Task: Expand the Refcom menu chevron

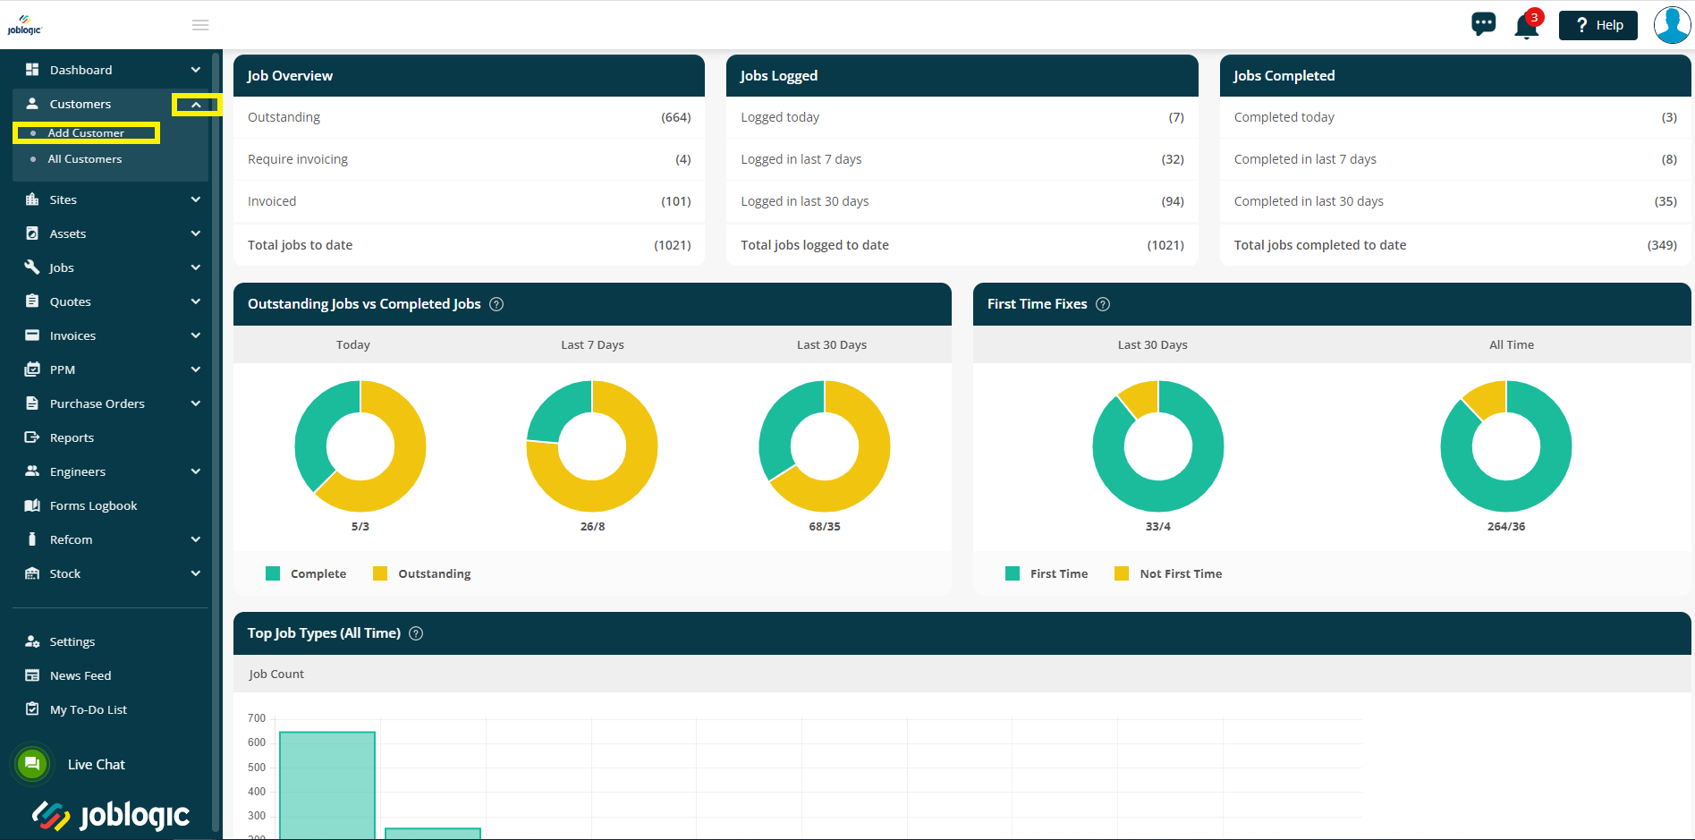Action: pos(196,539)
